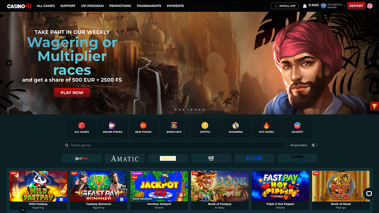Viewport: 379px width, 213px height.
Task: Click the Play Now banner button
Action: 72,93
